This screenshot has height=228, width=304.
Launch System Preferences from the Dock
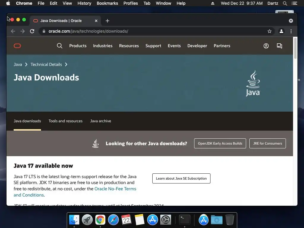166,220
